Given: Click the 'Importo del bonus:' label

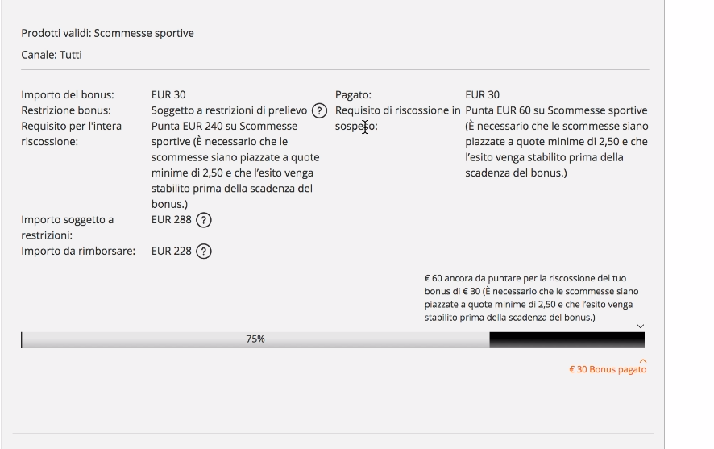Looking at the screenshot, I should [x=68, y=95].
